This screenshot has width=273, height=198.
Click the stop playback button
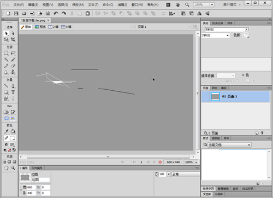[x=160, y=162]
